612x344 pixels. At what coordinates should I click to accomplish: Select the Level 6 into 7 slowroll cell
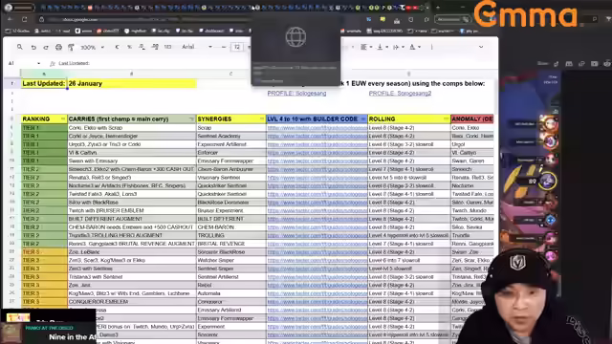(409, 260)
